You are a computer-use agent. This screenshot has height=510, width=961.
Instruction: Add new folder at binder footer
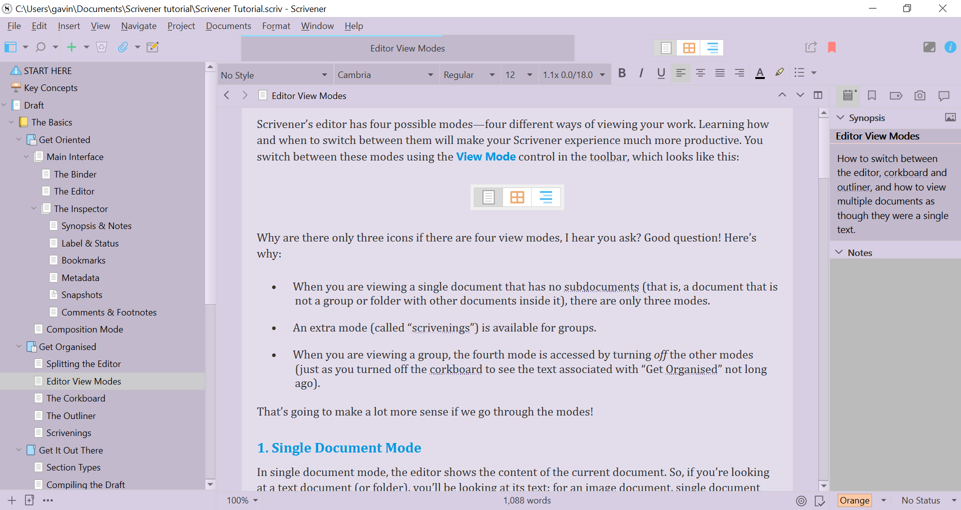pyautogui.click(x=30, y=500)
